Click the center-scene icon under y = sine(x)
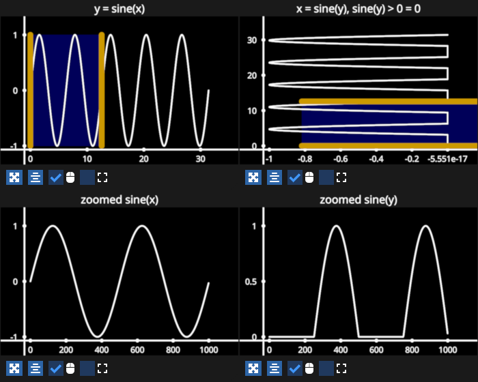 [36, 177]
